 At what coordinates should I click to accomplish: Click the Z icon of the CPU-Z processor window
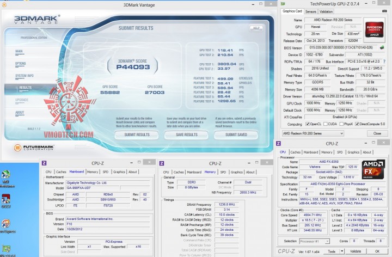point(278,144)
